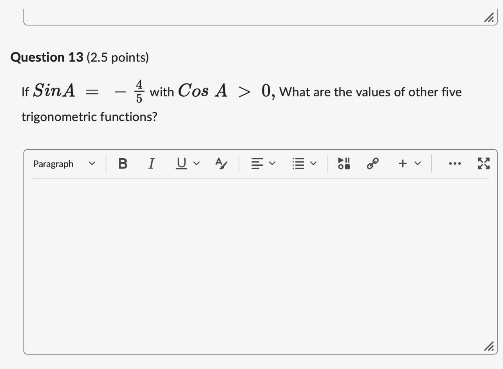The width and height of the screenshot is (503, 369).
Task: Select the text alignment icon
Action: [257, 164]
